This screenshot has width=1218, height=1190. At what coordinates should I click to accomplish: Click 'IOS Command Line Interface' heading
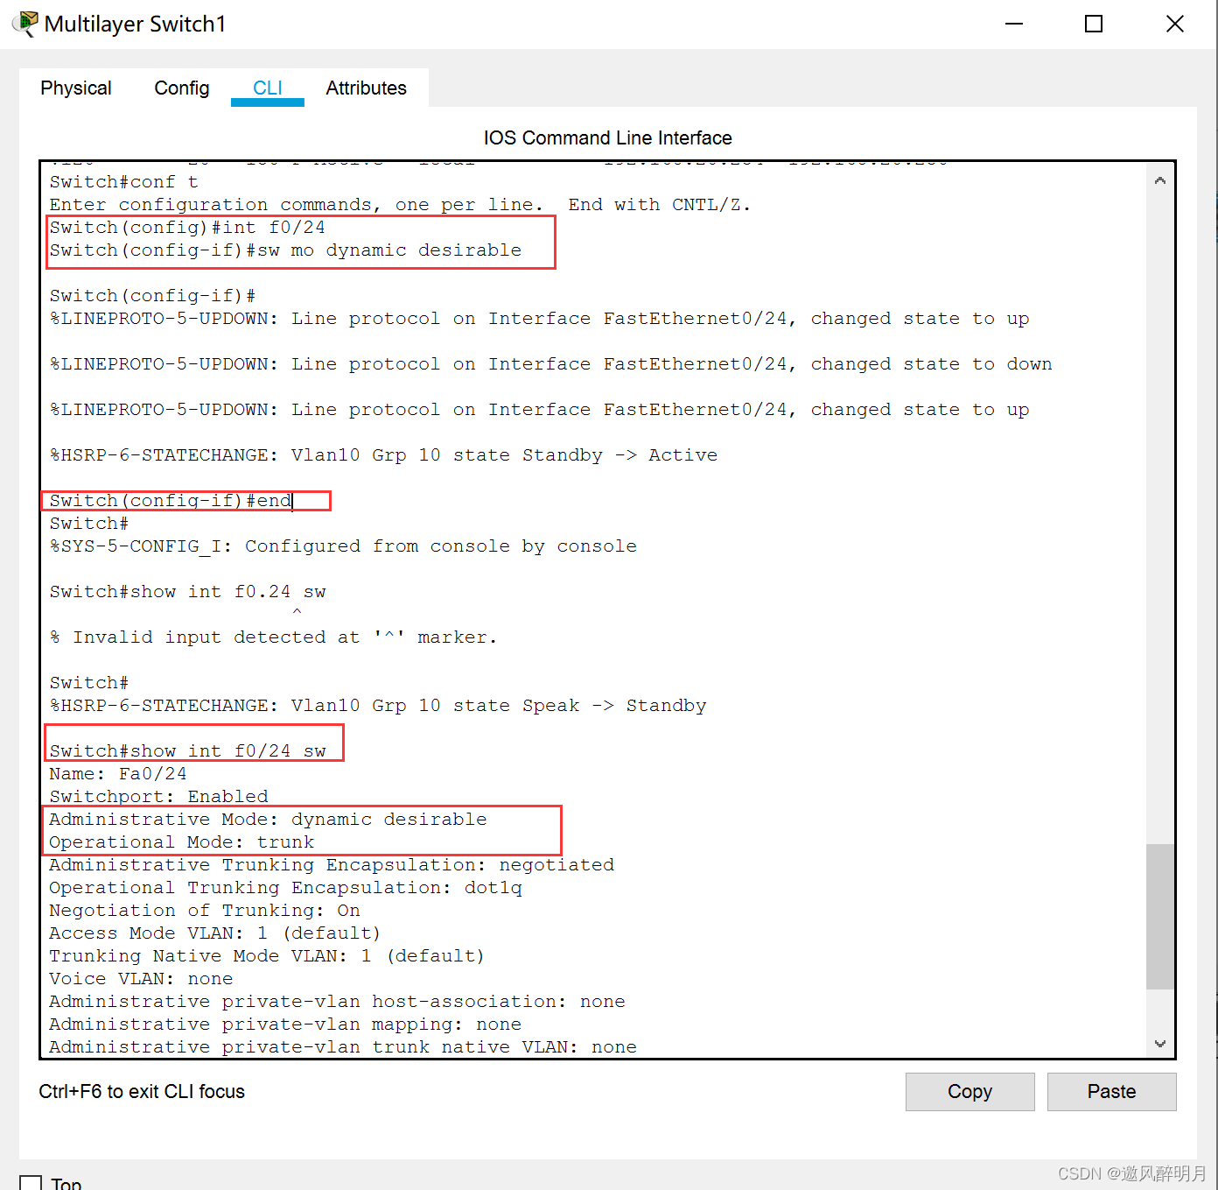[x=607, y=137]
